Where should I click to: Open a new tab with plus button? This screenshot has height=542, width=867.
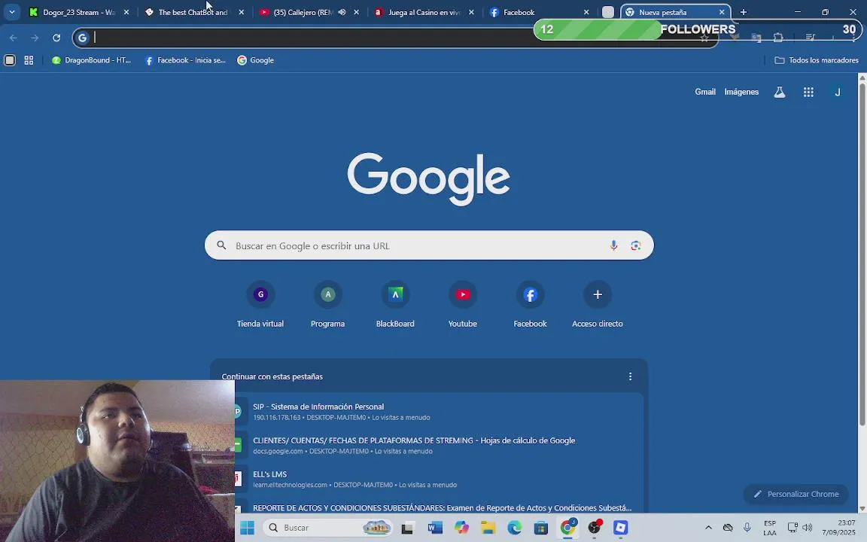pos(743,12)
